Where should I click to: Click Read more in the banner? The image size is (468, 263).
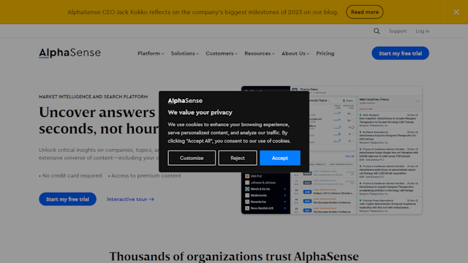point(364,12)
